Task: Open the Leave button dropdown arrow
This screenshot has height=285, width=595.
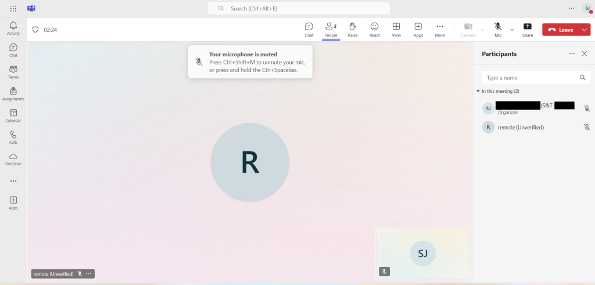Action: pyautogui.click(x=584, y=30)
